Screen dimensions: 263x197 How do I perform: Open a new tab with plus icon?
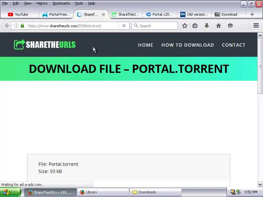tap(252, 14)
